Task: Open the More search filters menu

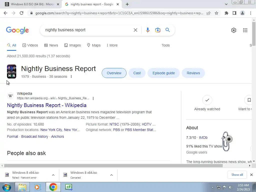Action: (x=112, y=45)
